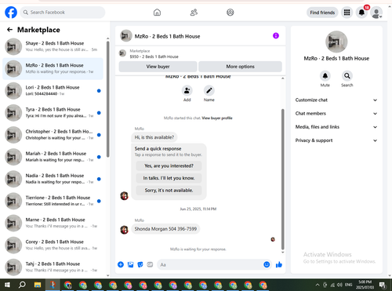Screen dimensions: 392x291
Task: Click message 'Shonda Morgan 504 396-7599'
Action: pos(165,229)
